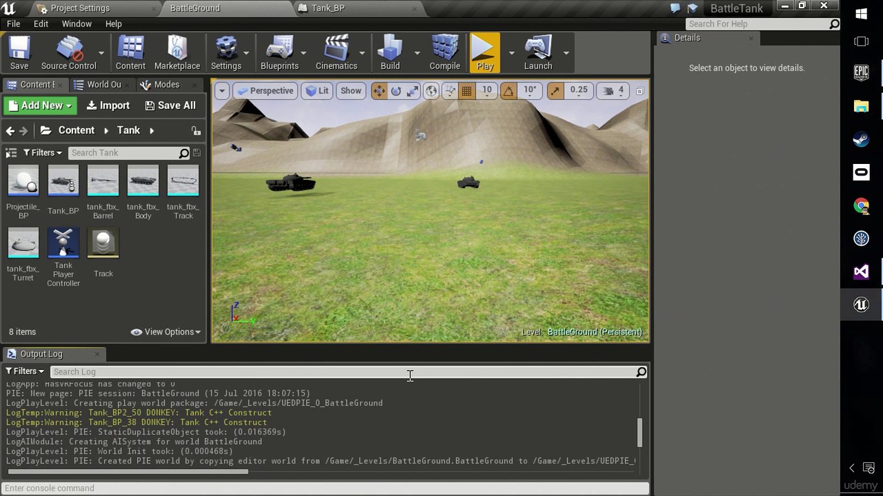Image resolution: width=883 pixels, height=496 pixels.
Task: Open scale snap 0.25 dropdown
Action: pos(579,91)
